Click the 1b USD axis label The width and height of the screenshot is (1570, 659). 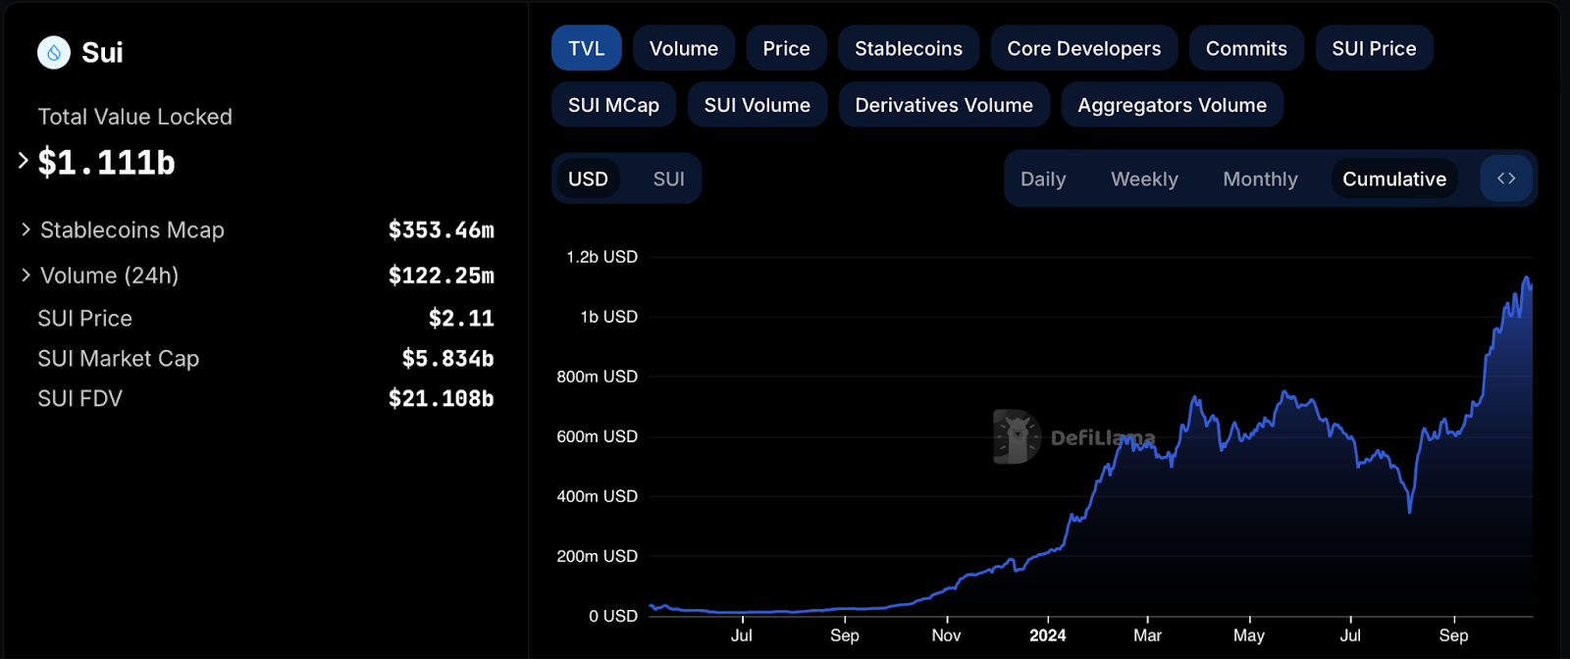pos(608,317)
